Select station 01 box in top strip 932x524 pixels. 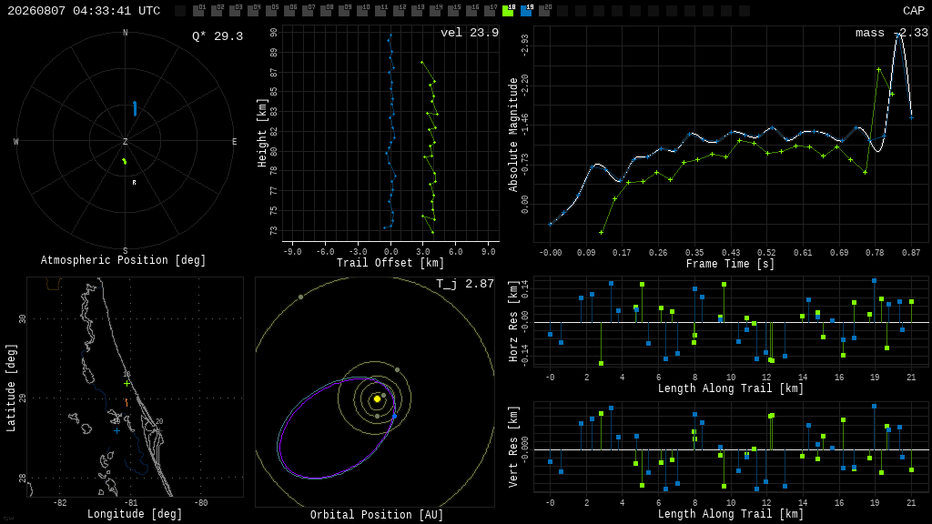point(199,11)
